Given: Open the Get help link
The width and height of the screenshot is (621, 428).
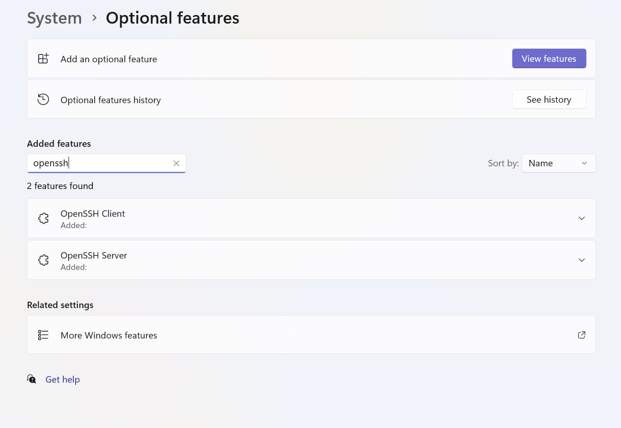Looking at the screenshot, I should [63, 379].
